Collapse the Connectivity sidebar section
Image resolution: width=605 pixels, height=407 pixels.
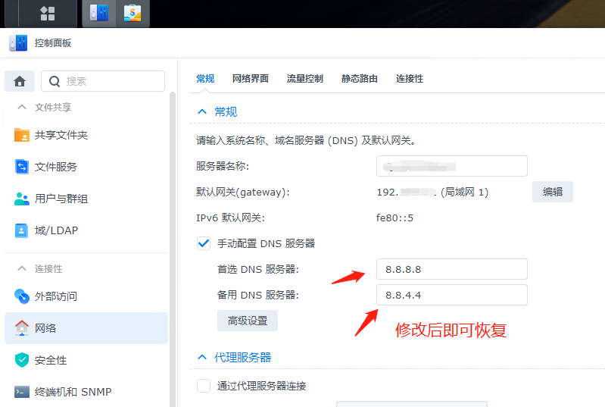pyautogui.click(x=22, y=269)
